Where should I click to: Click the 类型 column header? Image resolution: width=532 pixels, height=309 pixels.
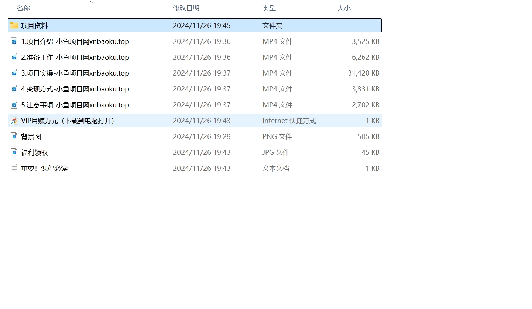click(269, 8)
